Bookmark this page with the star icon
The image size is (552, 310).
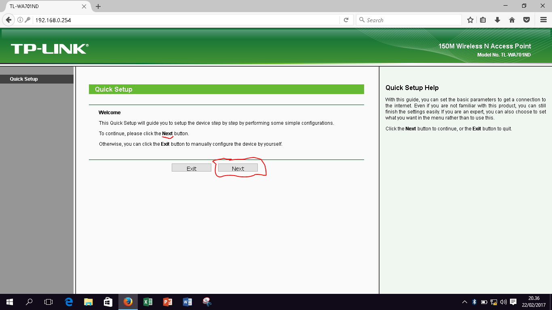pos(470,19)
